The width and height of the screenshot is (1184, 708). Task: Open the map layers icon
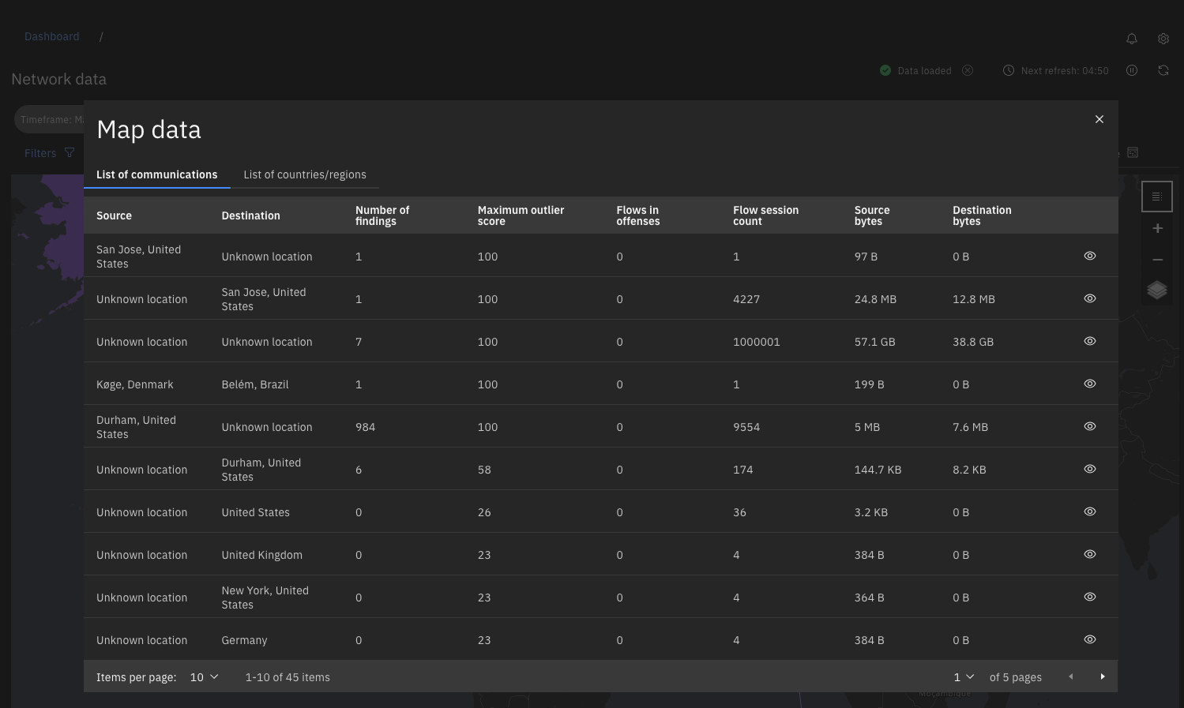tap(1157, 290)
